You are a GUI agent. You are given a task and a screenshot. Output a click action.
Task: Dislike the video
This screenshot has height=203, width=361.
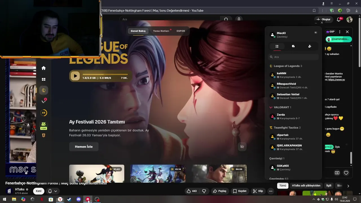pyautogui.click(x=204, y=191)
